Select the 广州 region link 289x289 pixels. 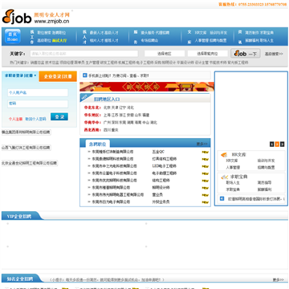point(107,123)
